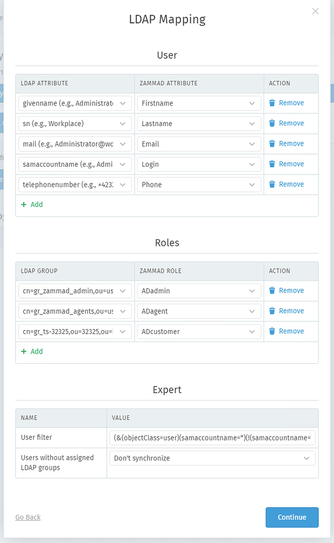Delete the ADcustomer role mapping
The height and width of the screenshot is (543, 334).
[x=287, y=331]
